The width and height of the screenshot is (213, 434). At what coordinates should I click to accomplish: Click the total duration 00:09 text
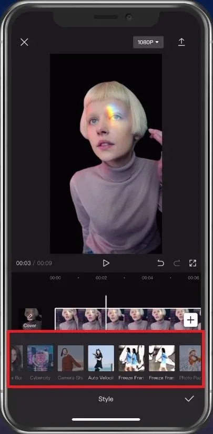[x=45, y=263]
